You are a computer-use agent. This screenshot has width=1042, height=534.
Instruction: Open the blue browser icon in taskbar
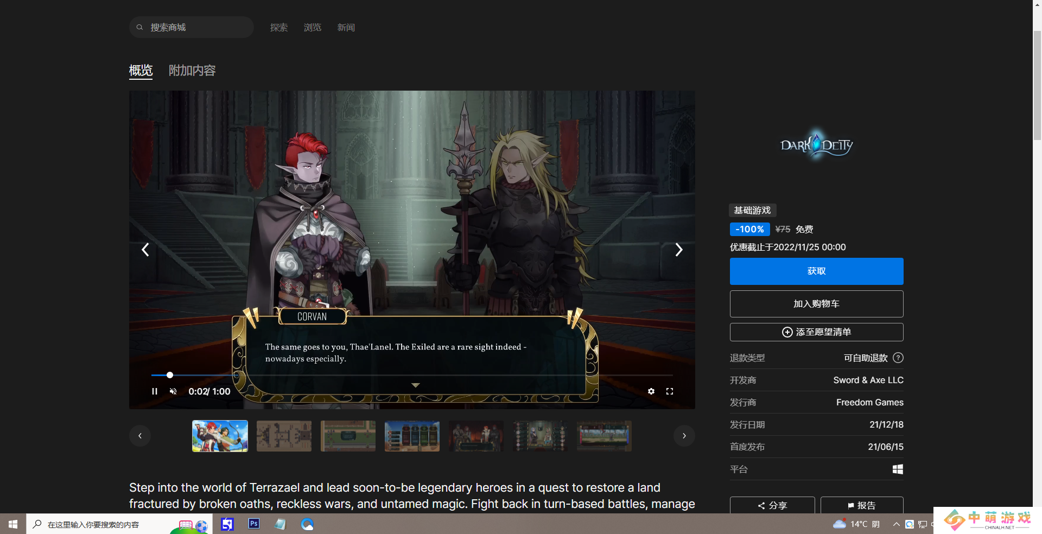pyautogui.click(x=307, y=524)
